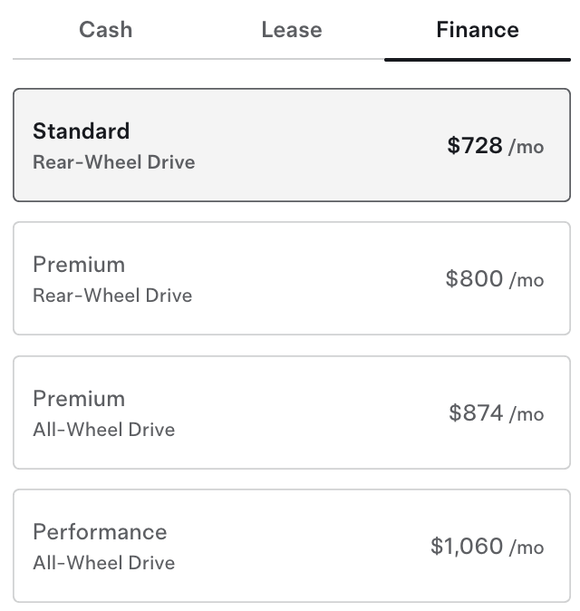Choose the Standard Rear-Wheel Drive option card
Image resolution: width=580 pixels, height=611 pixels.
291,145
